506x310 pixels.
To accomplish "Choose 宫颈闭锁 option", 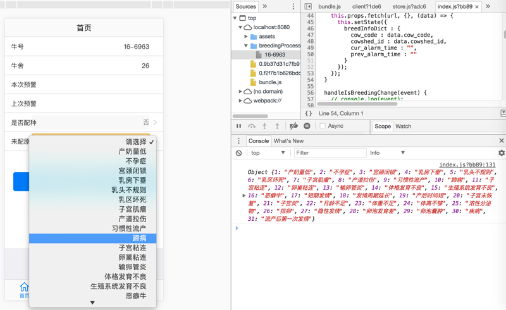I will click(92, 171).
